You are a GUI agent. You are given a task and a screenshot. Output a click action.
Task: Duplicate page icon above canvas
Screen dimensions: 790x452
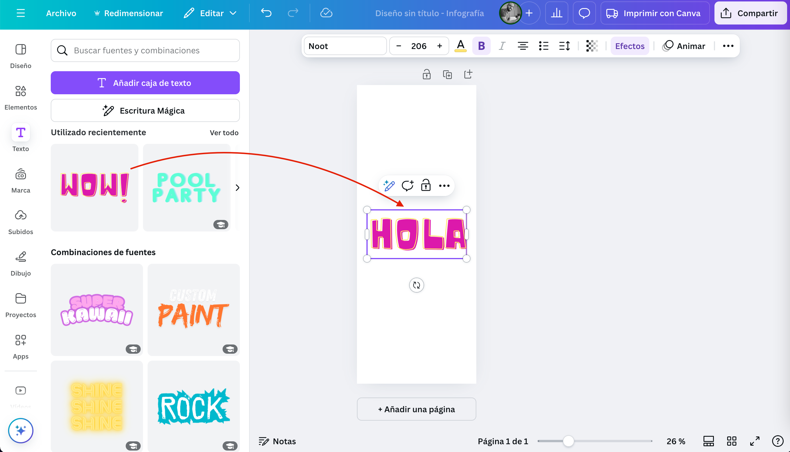pyautogui.click(x=447, y=74)
